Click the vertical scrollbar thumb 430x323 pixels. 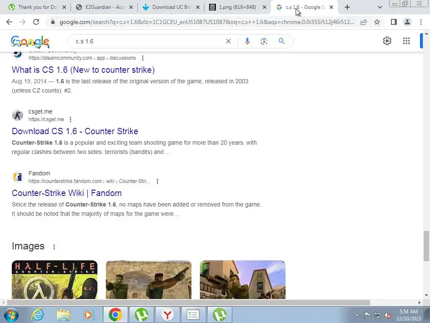click(x=426, y=246)
